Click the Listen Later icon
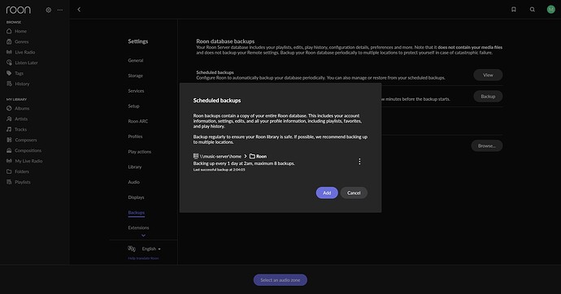Screen dimensions: 561x294 pos(9,63)
